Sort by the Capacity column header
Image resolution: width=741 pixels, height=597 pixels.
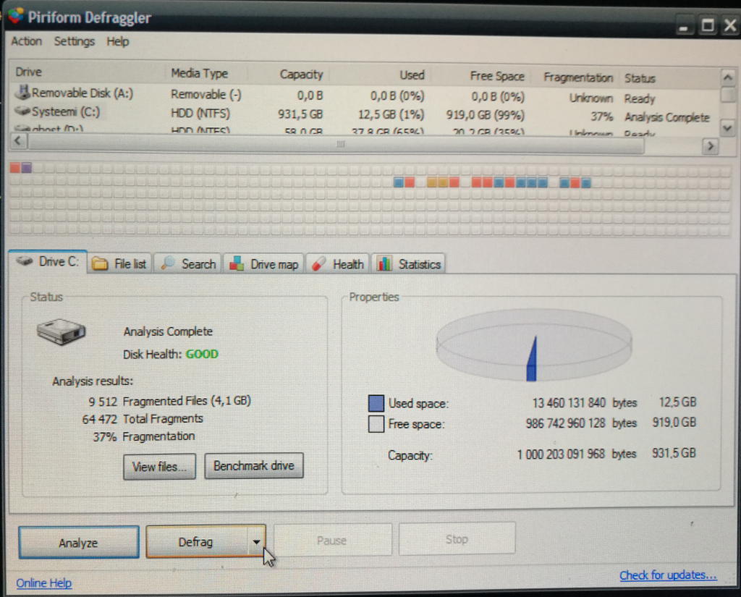pos(301,75)
